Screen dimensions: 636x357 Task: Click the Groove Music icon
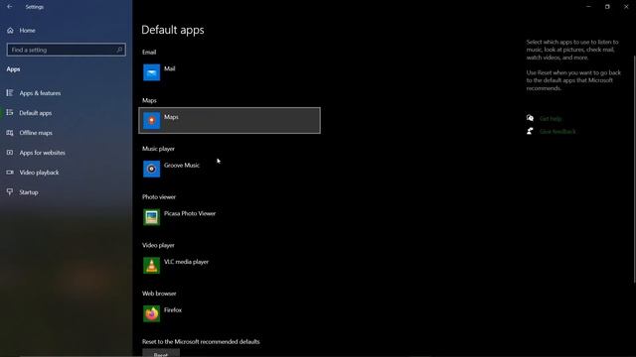(151, 169)
